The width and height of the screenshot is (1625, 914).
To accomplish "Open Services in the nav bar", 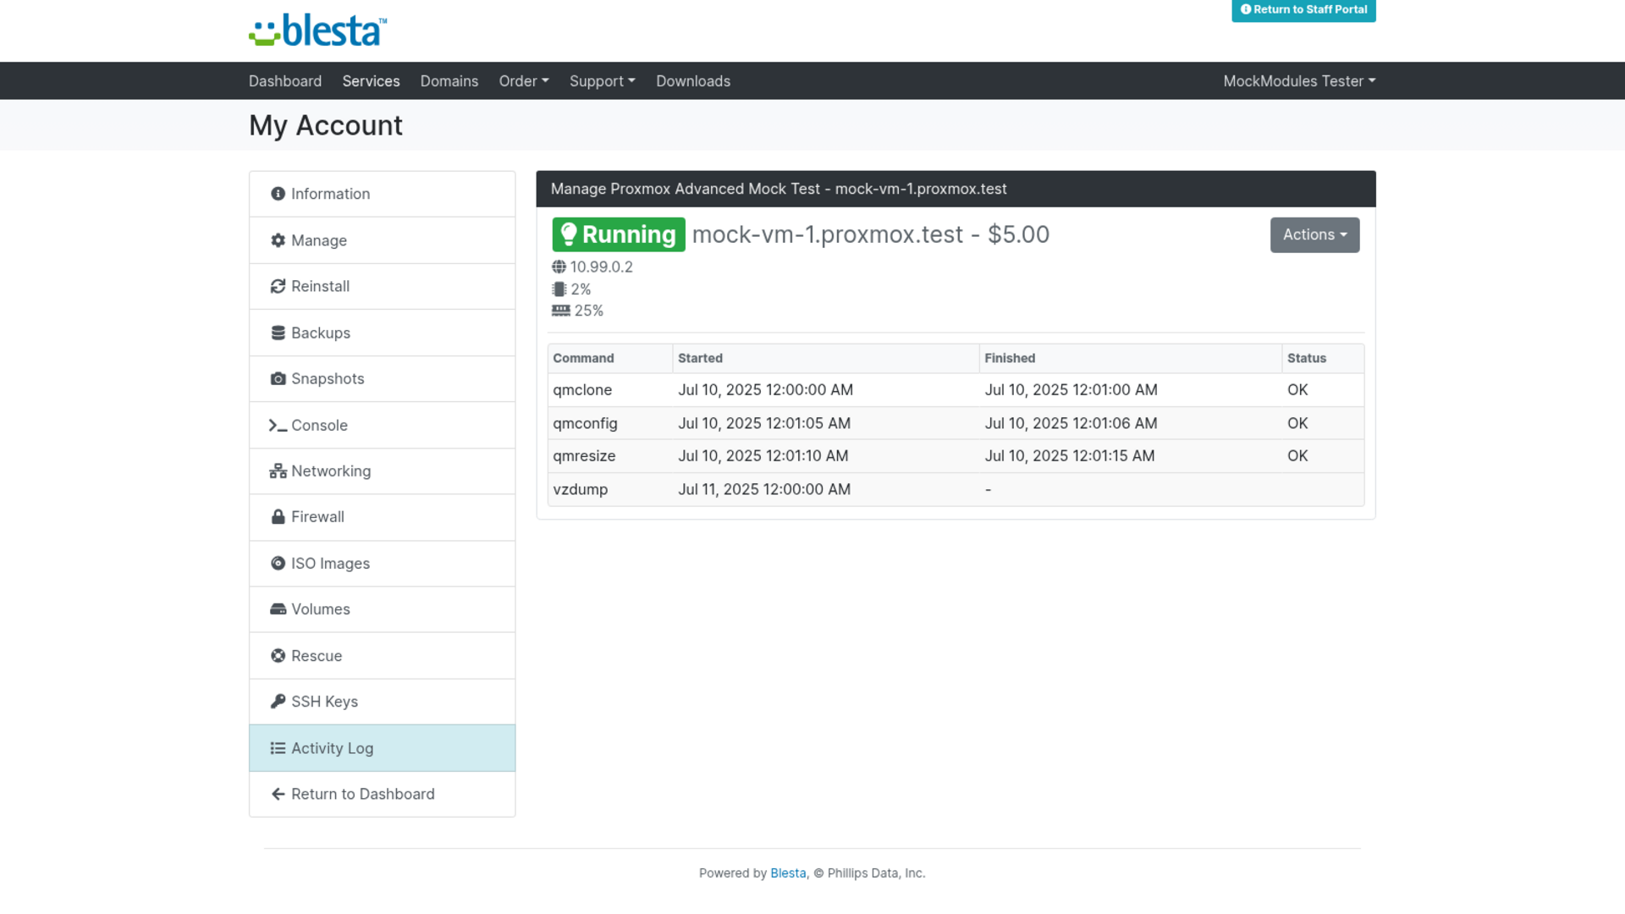I will tap(371, 81).
